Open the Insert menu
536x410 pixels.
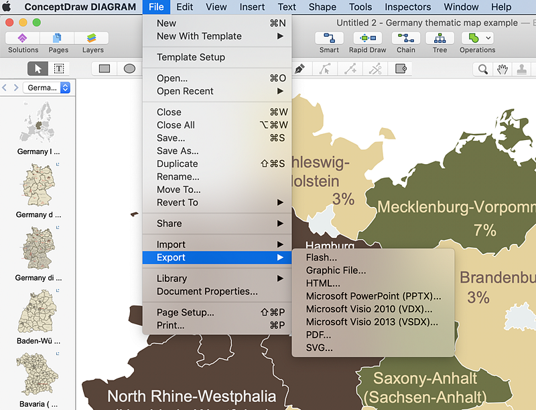coord(252,7)
